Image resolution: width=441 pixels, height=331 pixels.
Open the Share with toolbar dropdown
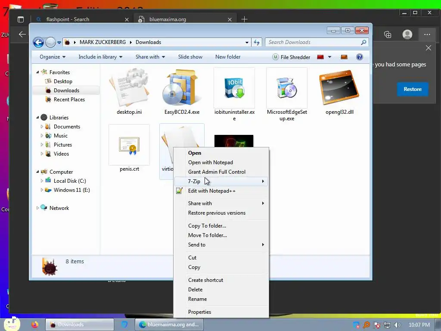(150, 57)
